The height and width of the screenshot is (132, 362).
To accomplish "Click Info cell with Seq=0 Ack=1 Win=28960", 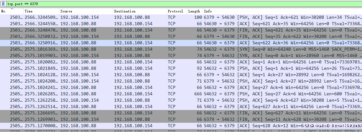I will click(283, 55).
